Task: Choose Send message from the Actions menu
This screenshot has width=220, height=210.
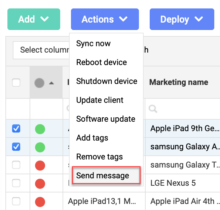Action: (103, 176)
